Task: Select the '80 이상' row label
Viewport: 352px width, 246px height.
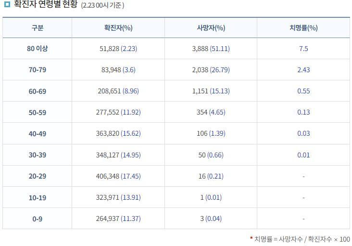Action: point(37,49)
